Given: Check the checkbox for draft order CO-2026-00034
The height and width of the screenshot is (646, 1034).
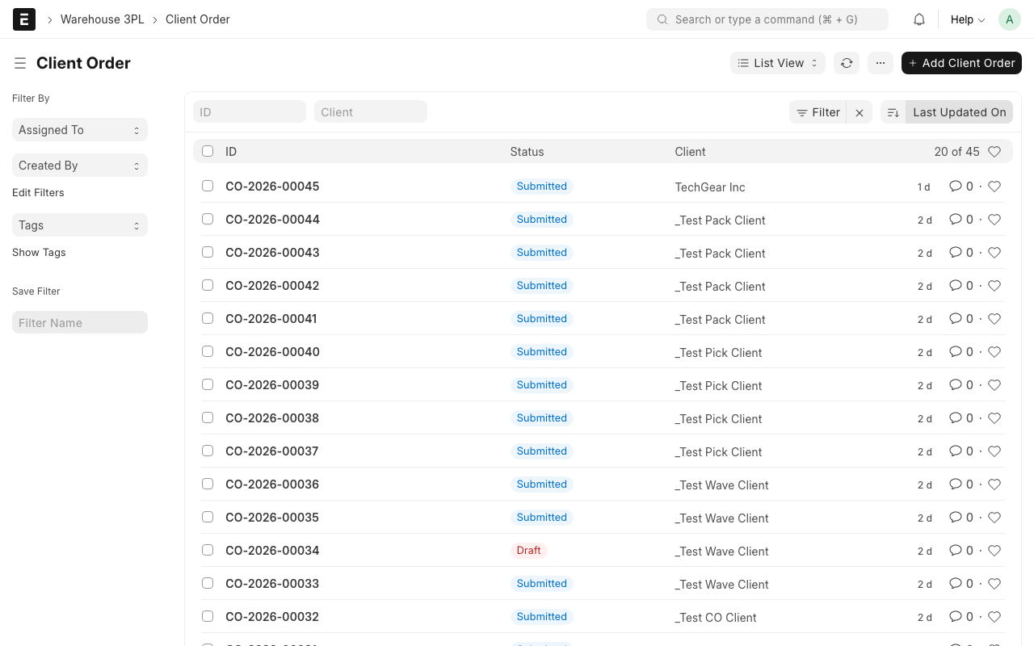Looking at the screenshot, I should click(x=208, y=550).
